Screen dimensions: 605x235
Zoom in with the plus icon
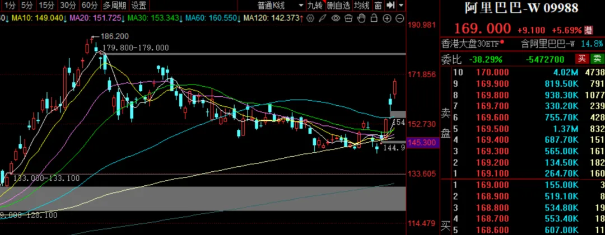tap(387, 18)
